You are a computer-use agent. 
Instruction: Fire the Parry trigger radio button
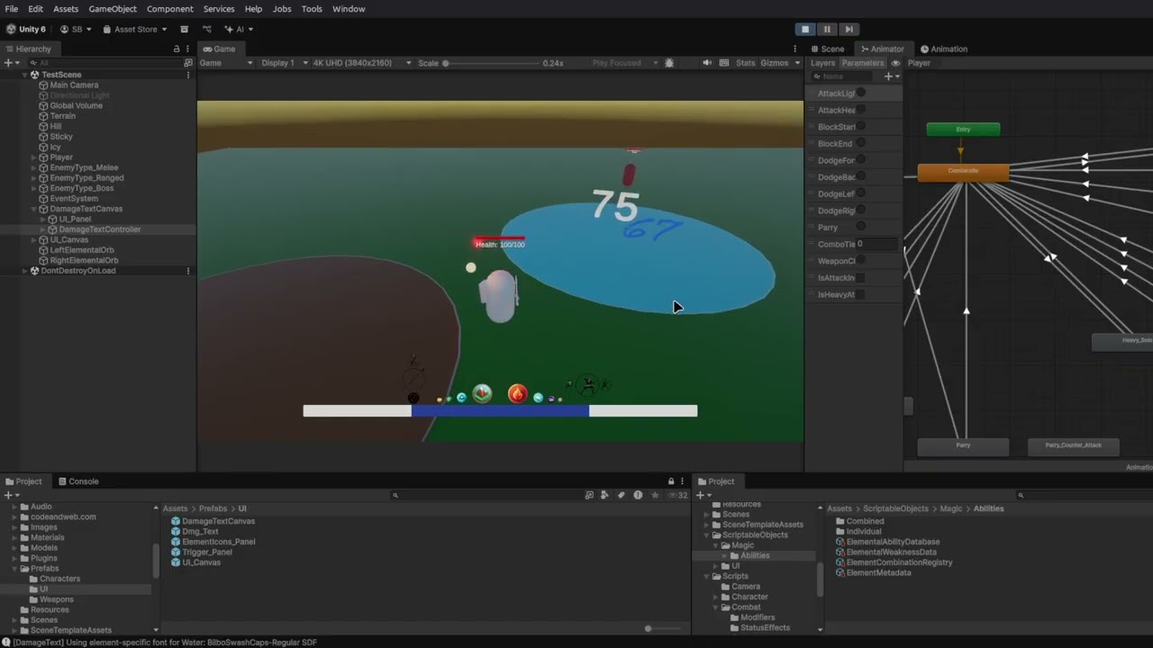tap(861, 227)
